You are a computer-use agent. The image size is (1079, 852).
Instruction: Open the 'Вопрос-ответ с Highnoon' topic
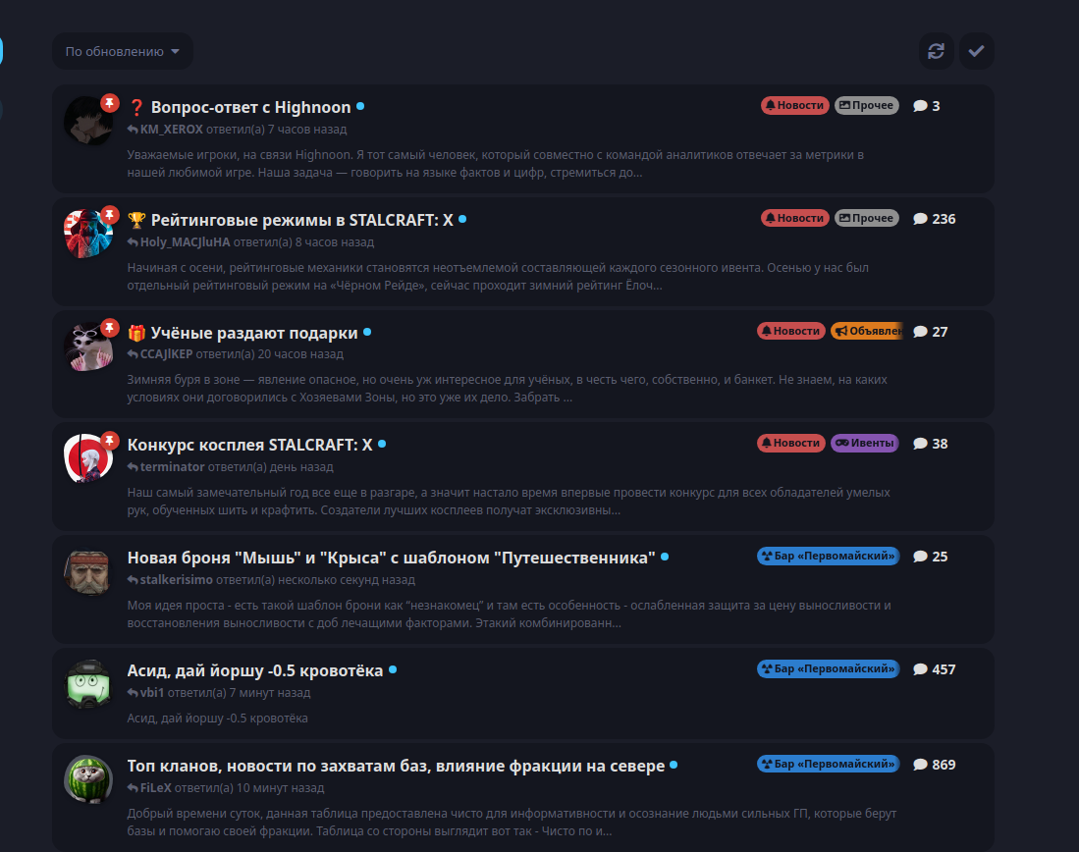tap(250, 107)
